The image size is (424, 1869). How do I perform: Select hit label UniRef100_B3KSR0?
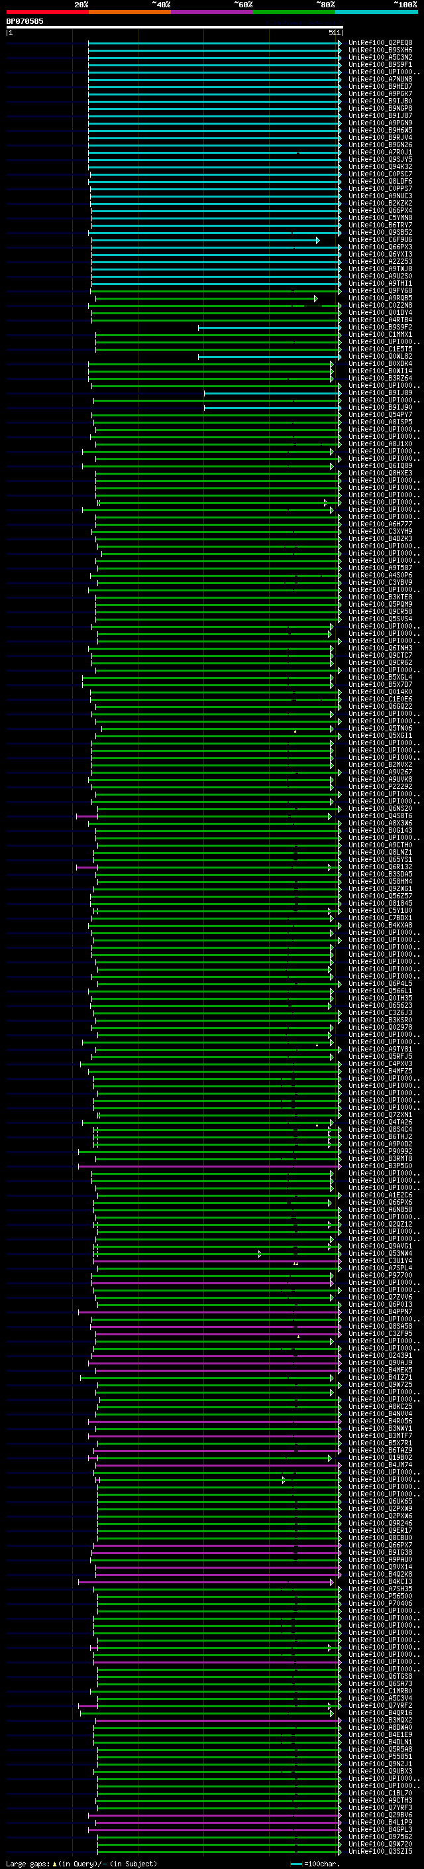[380, 1020]
